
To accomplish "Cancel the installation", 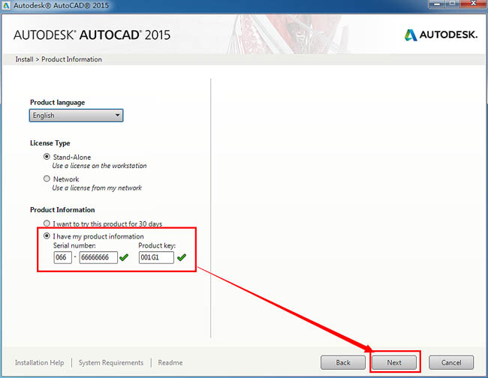I will click(x=451, y=362).
